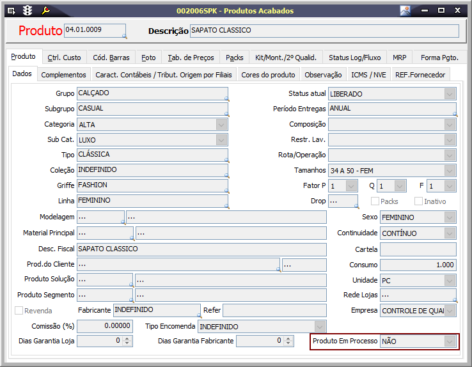Screen dimensions: 472x367
Task: Expand the Q factor dropdown
Action: coord(400,186)
